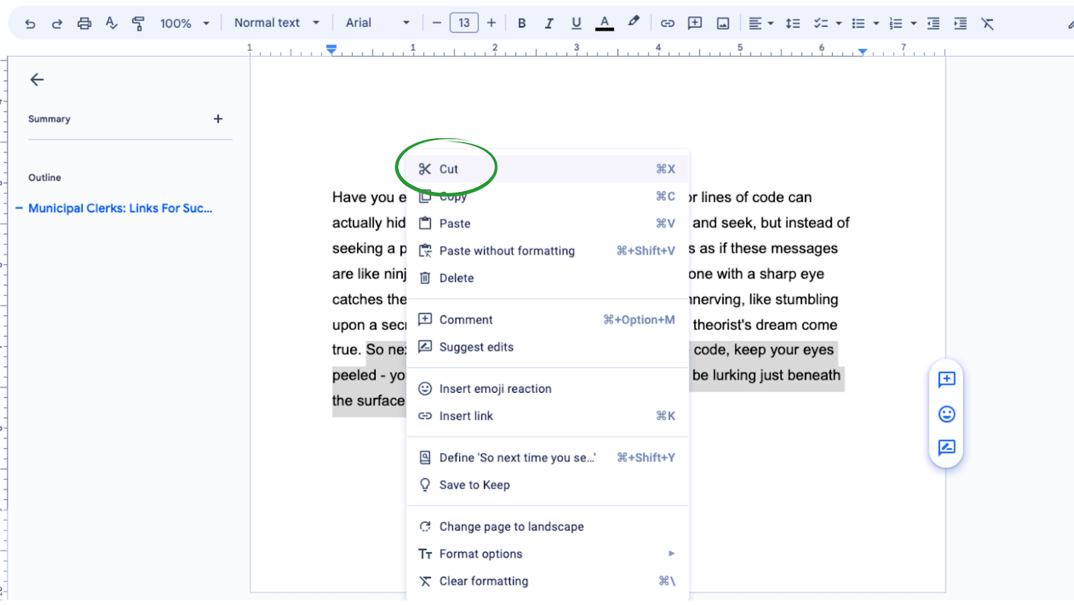Click the Numbered list icon
The image size is (1074, 605).
(895, 24)
